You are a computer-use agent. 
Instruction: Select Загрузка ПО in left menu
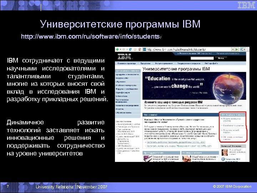tap(127, 78)
